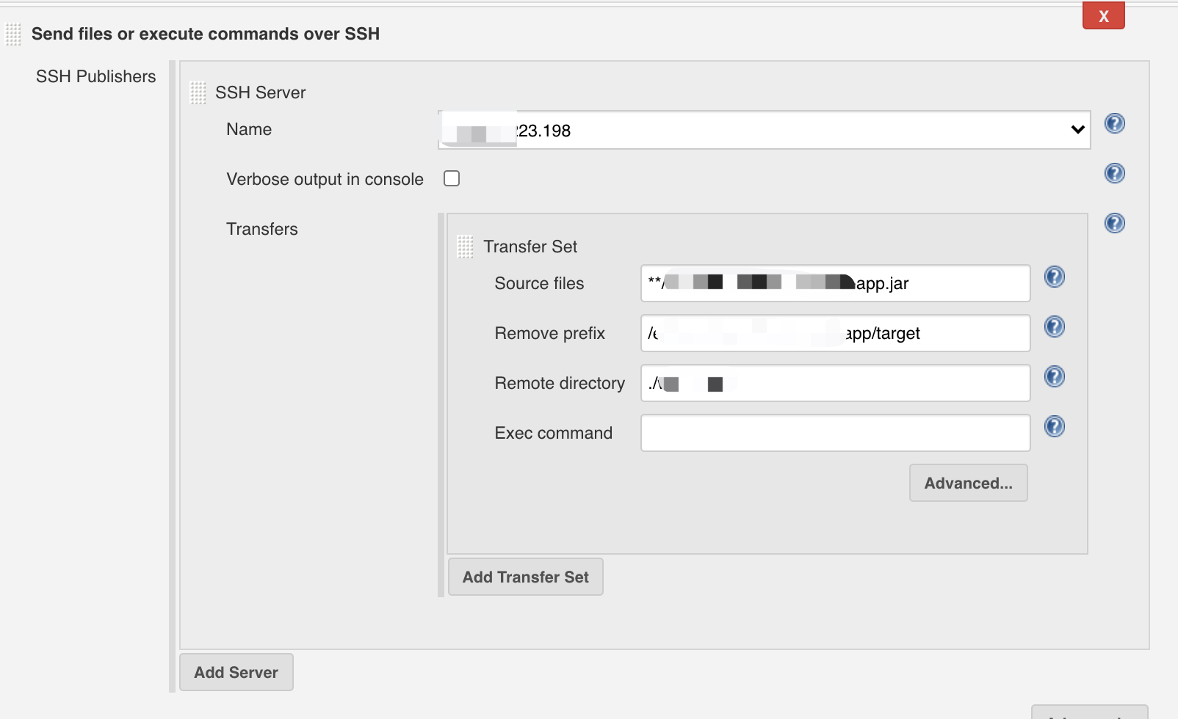Click the Exec command input field

835,433
